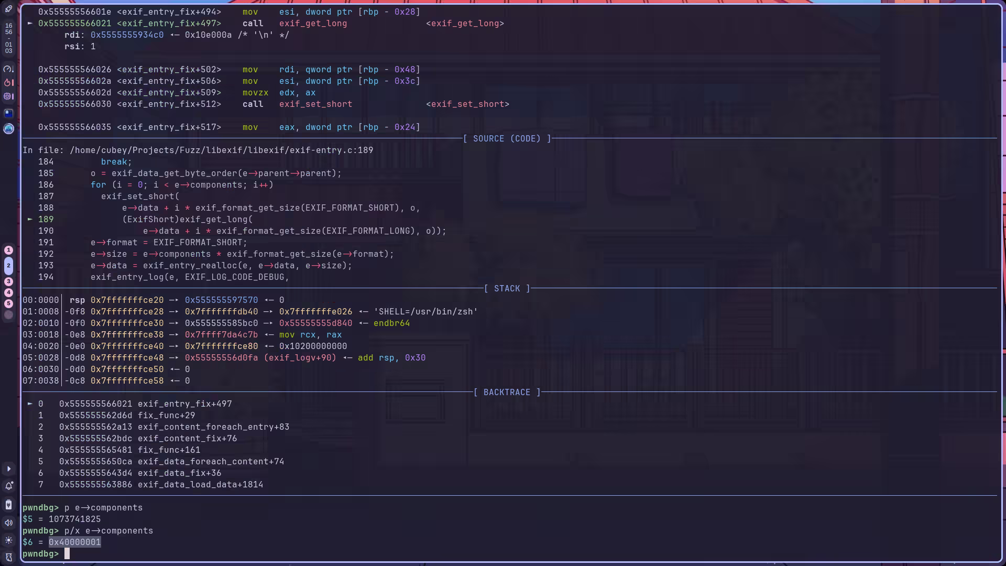Click the flame temperature indicator
The width and height of the screenshot is (1006, 566).
pyautogui.click(x=8, y=82)
